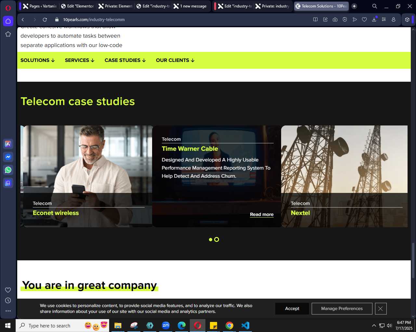The height and width of the screenshot is (332, 416).
Task: Open the Windows Start menu
Action: 8,326
